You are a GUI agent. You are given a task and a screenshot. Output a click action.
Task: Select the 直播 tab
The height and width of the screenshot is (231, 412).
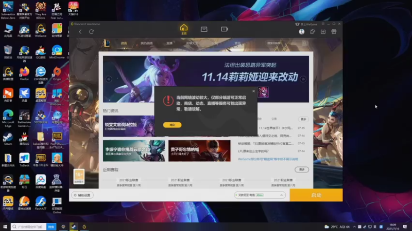[x=169, y=43]
